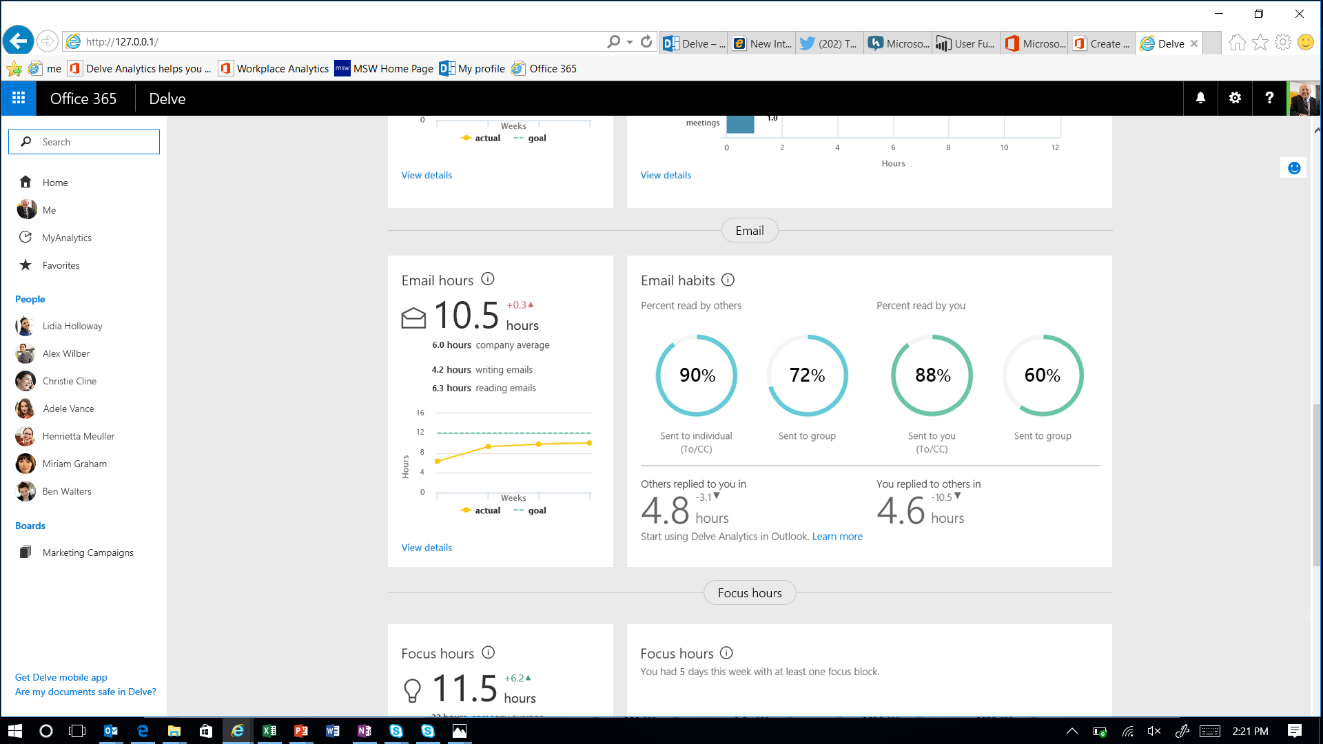Show hidden system tray icons chevron
Screen dimensions: 1323x744
1071,731
